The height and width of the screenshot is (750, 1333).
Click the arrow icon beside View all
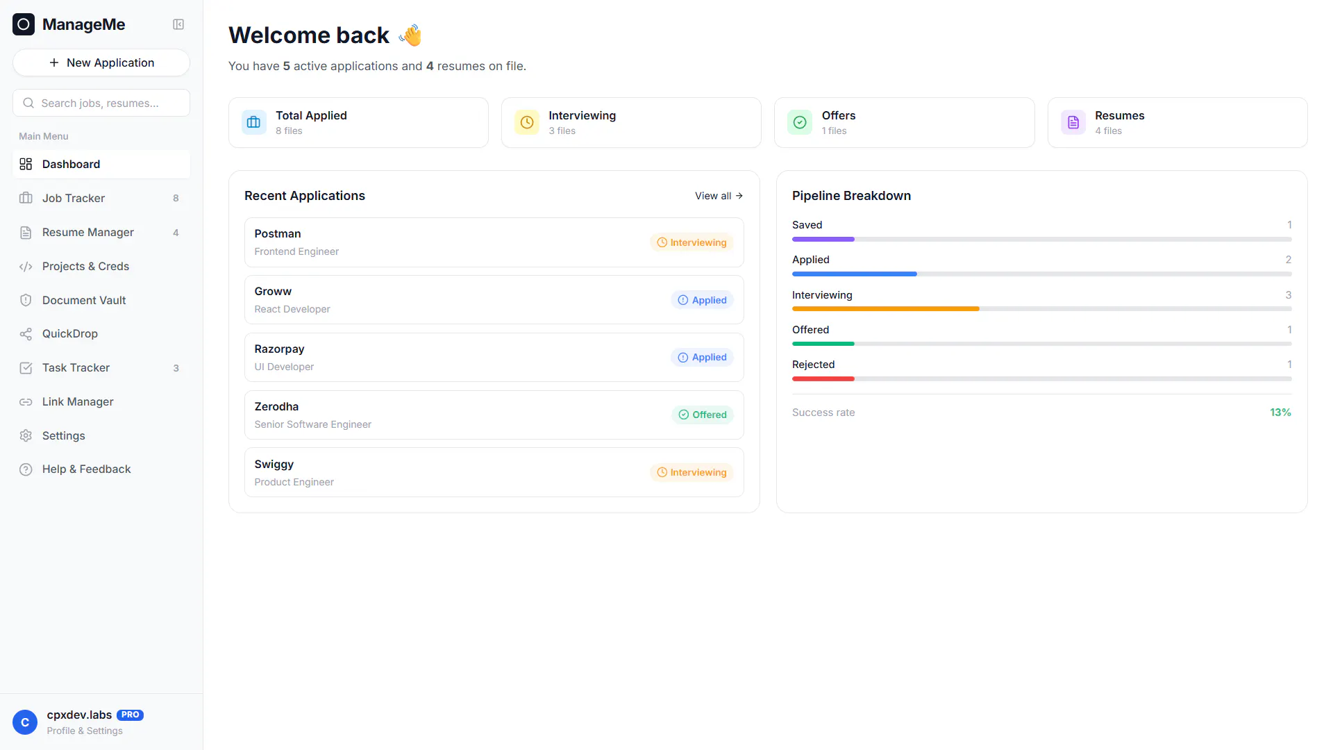739,196
